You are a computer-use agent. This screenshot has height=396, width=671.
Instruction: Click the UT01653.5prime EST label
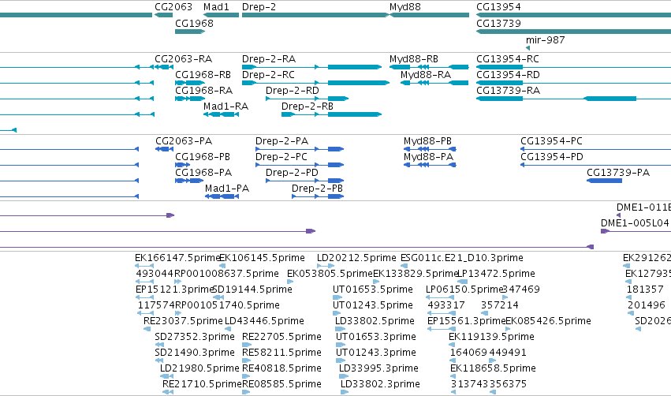click(373, 290)
